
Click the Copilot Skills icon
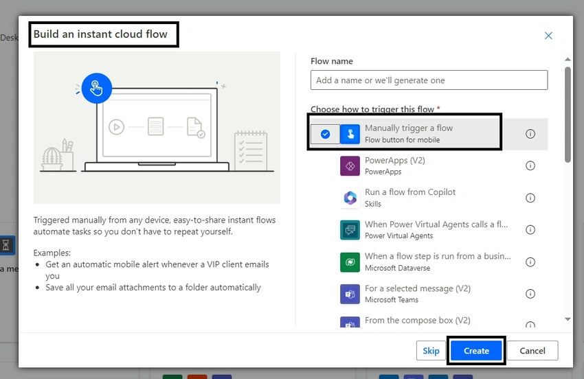point(350,198)
